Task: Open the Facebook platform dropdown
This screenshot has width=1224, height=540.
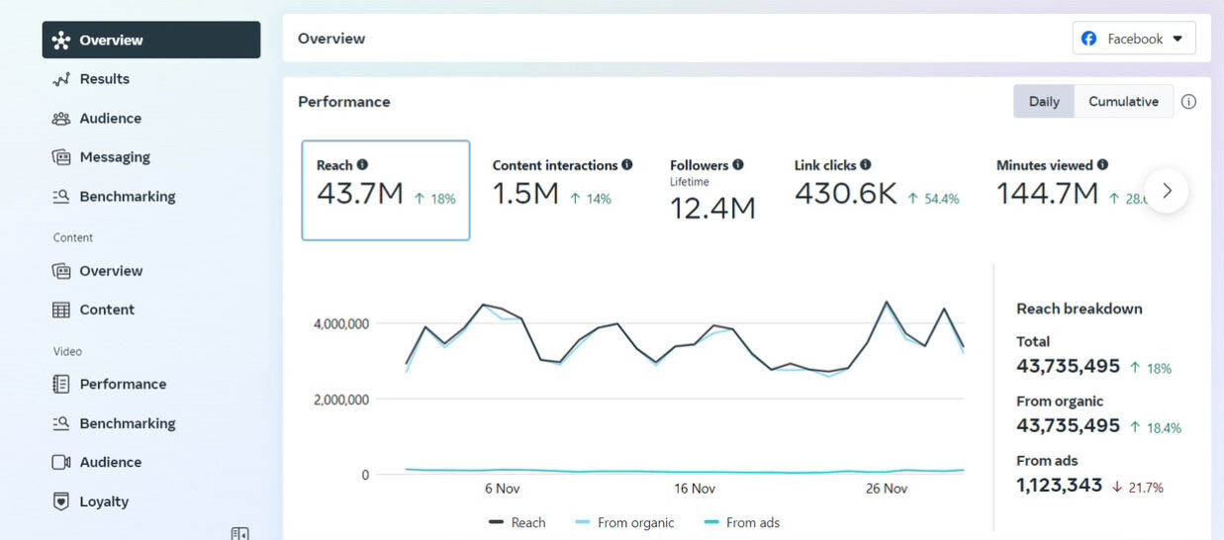Action: coord(1134,39)
